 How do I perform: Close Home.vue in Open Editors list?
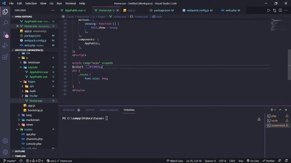(x=17, y=26)
